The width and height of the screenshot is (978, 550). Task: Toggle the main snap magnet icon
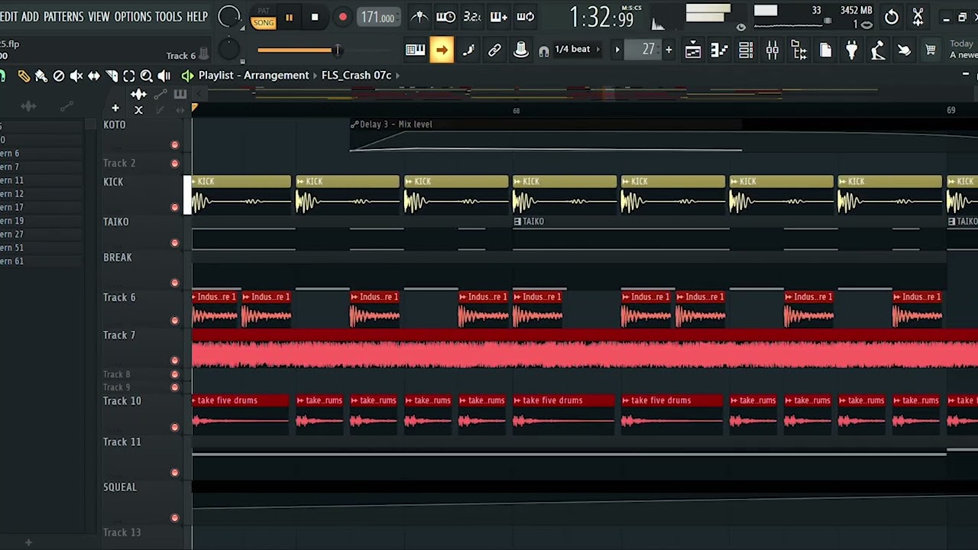543,51
